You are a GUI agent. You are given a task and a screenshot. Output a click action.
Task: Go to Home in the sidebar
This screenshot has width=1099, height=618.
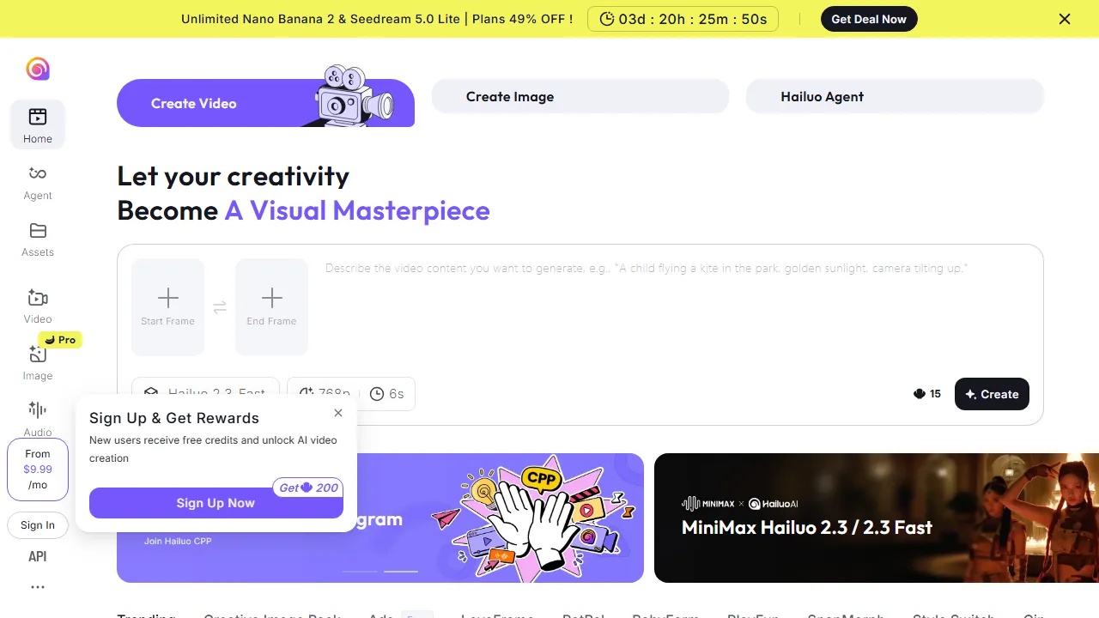tap(37, 124)
